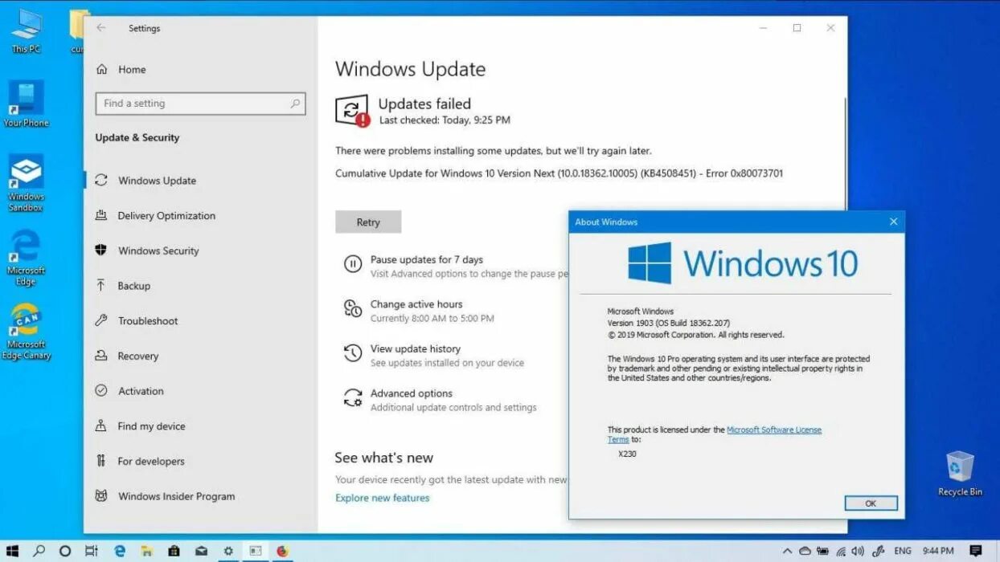This screenshot has width=1000, height=562.
Task: Click the Firefox icon on taskbar
Action: [x=282, y=551]
